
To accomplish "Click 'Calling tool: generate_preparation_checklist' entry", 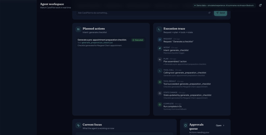I will [x=185, y=73].
